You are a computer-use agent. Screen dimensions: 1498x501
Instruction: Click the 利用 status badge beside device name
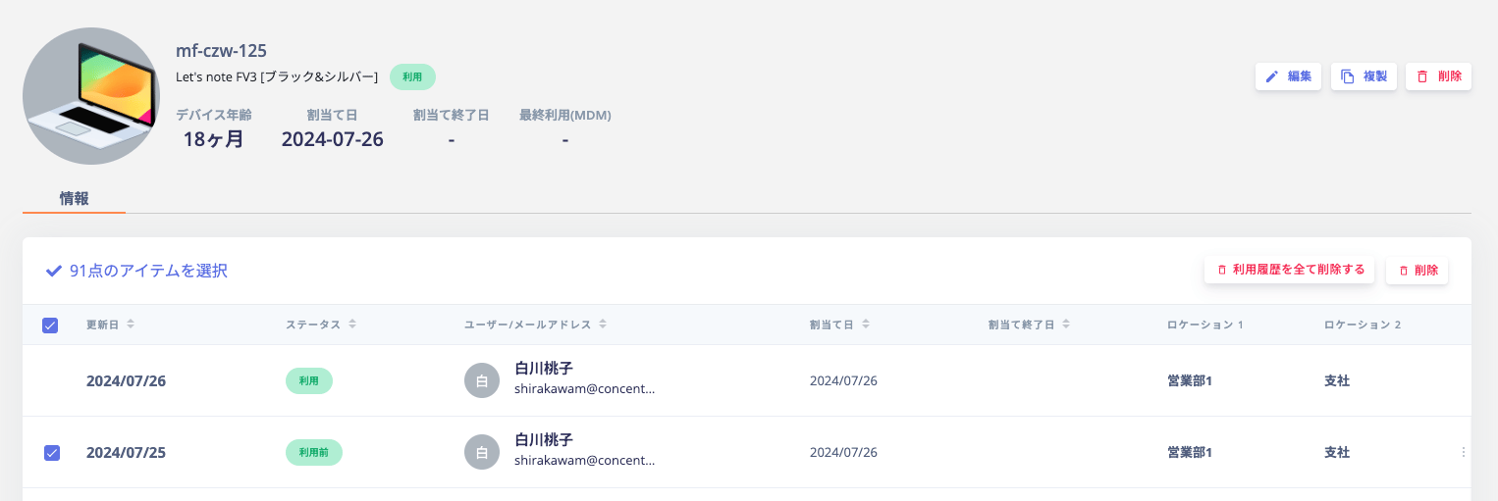pos(412,76)
